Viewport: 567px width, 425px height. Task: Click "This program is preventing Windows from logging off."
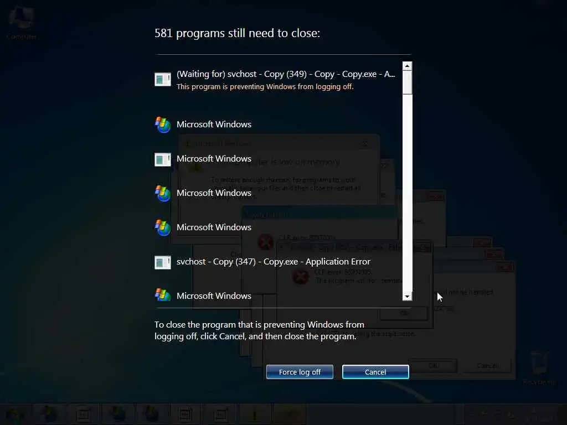(265, 87)
